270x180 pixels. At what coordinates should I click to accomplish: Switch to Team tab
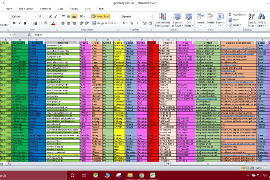pos(100,9)
